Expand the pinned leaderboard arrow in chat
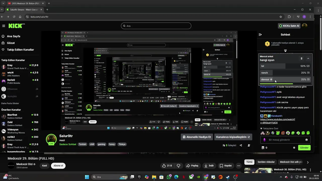The height and width of the screenshot is (181, 322). tap(285, 51)
